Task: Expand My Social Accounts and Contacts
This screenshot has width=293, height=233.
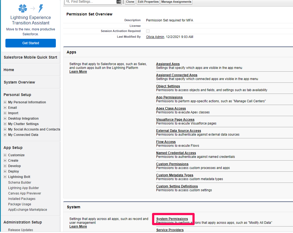Action: (x=5, y=129)
